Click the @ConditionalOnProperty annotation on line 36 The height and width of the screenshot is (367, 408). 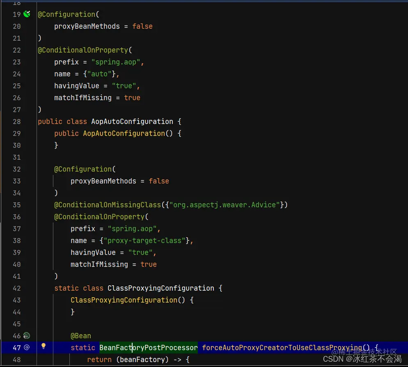(x=99, y=217)
